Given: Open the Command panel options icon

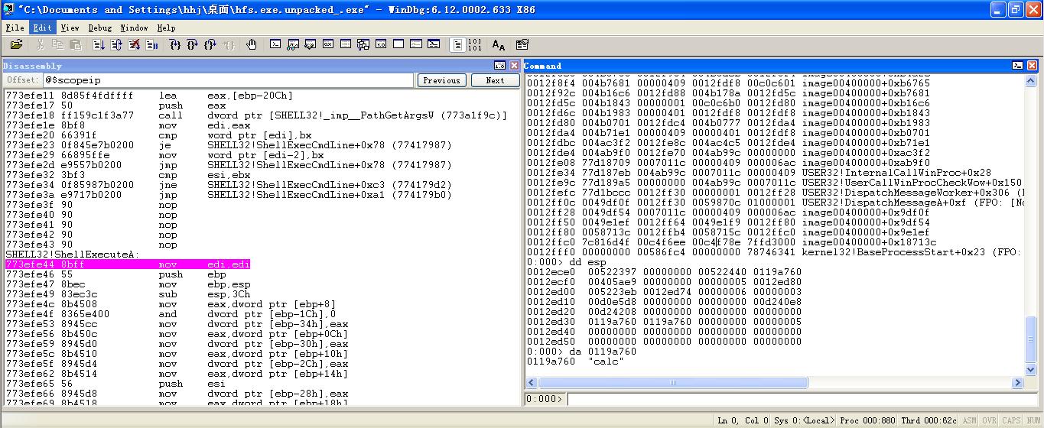Looking at the screenshot, I should pyautogui.click(x=1018, y=66).
